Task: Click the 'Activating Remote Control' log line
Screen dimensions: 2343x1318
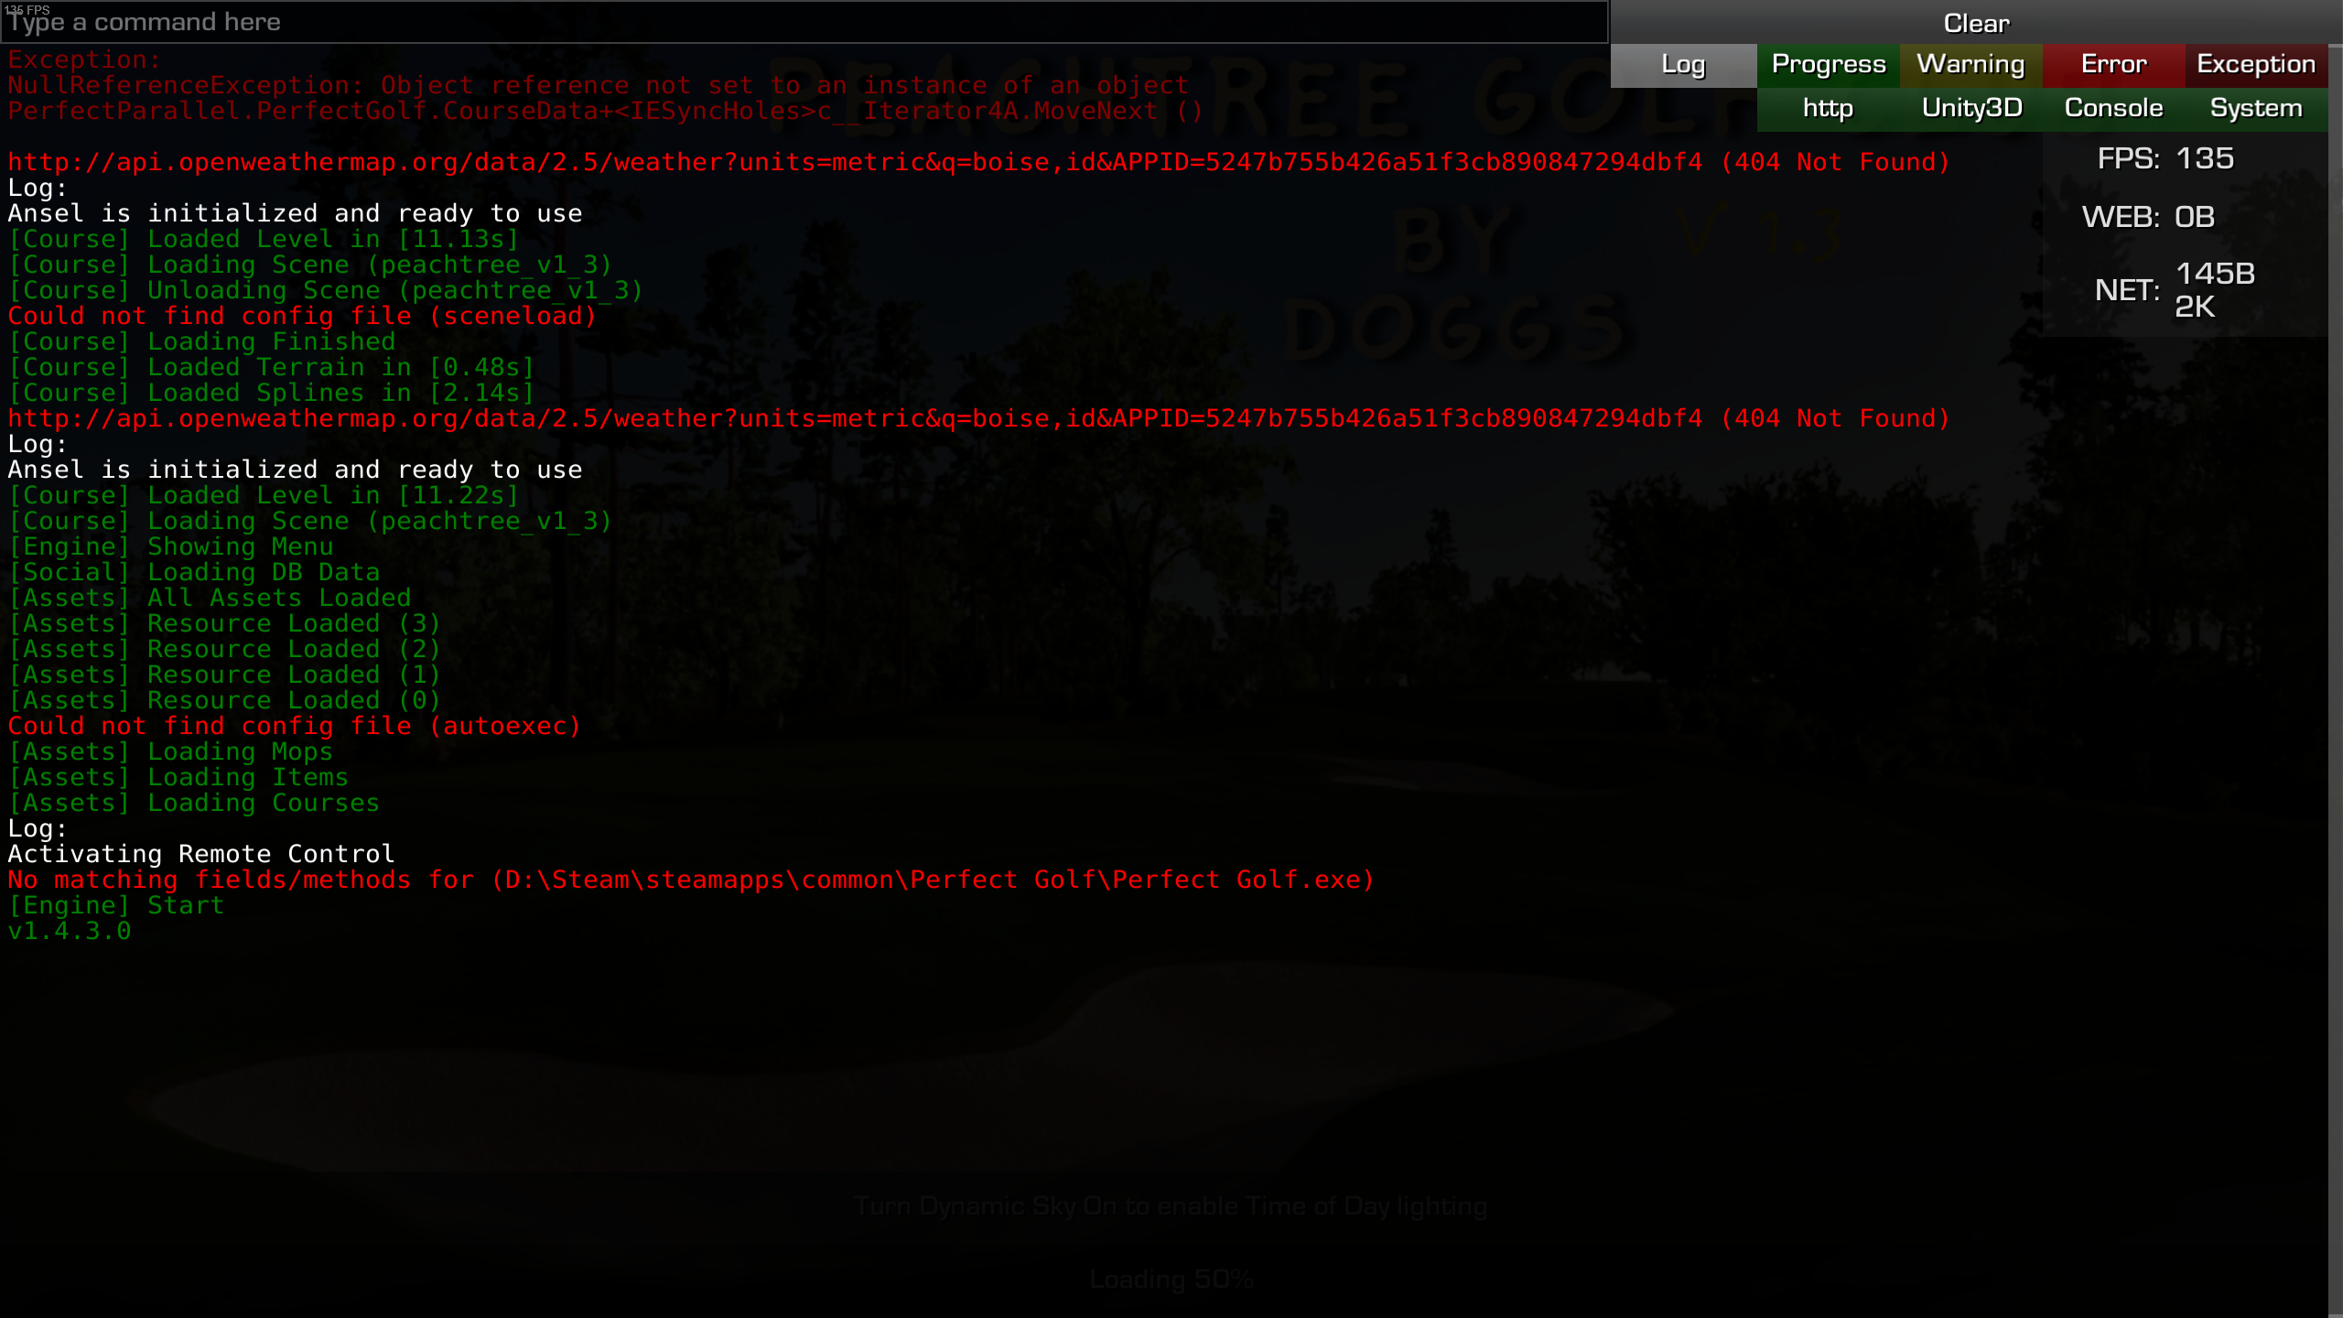Action: coord(201,854)
